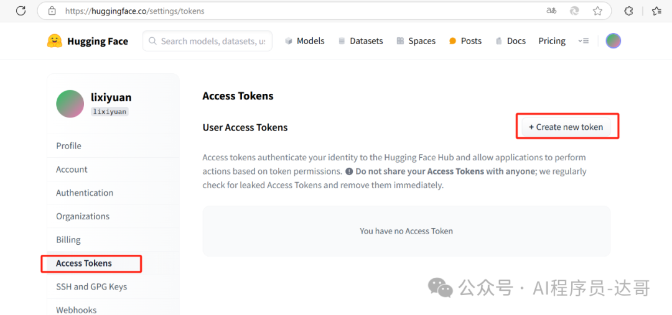The width and height of the screenshot is (672, 315).
Task: Open the Datasets section
Action: tap(360, 41)
